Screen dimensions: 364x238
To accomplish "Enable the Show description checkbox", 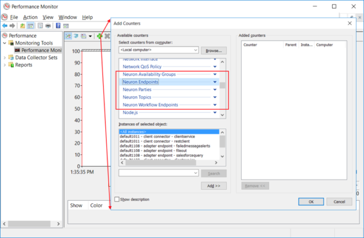I will (x=117, y=199).
